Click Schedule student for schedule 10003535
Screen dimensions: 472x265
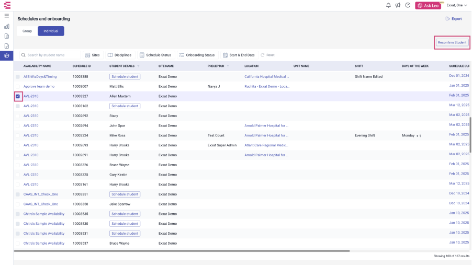pyautogui.click(x=125, y=214)
